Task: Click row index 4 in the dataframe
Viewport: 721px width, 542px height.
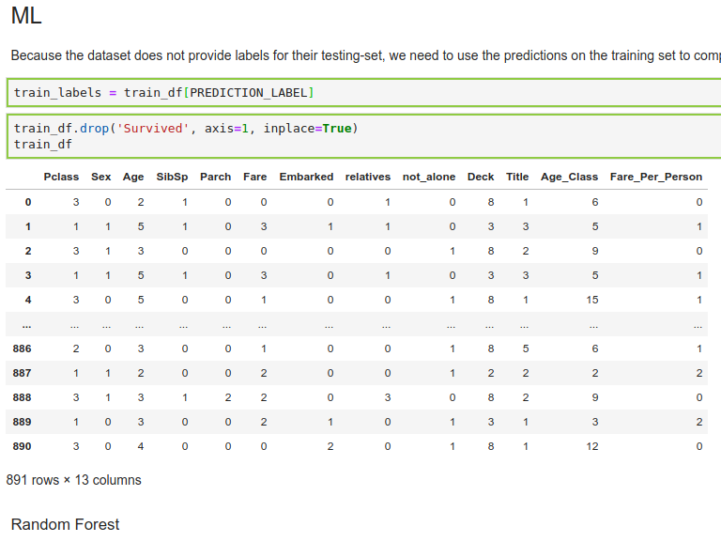Action: [27, 300]
